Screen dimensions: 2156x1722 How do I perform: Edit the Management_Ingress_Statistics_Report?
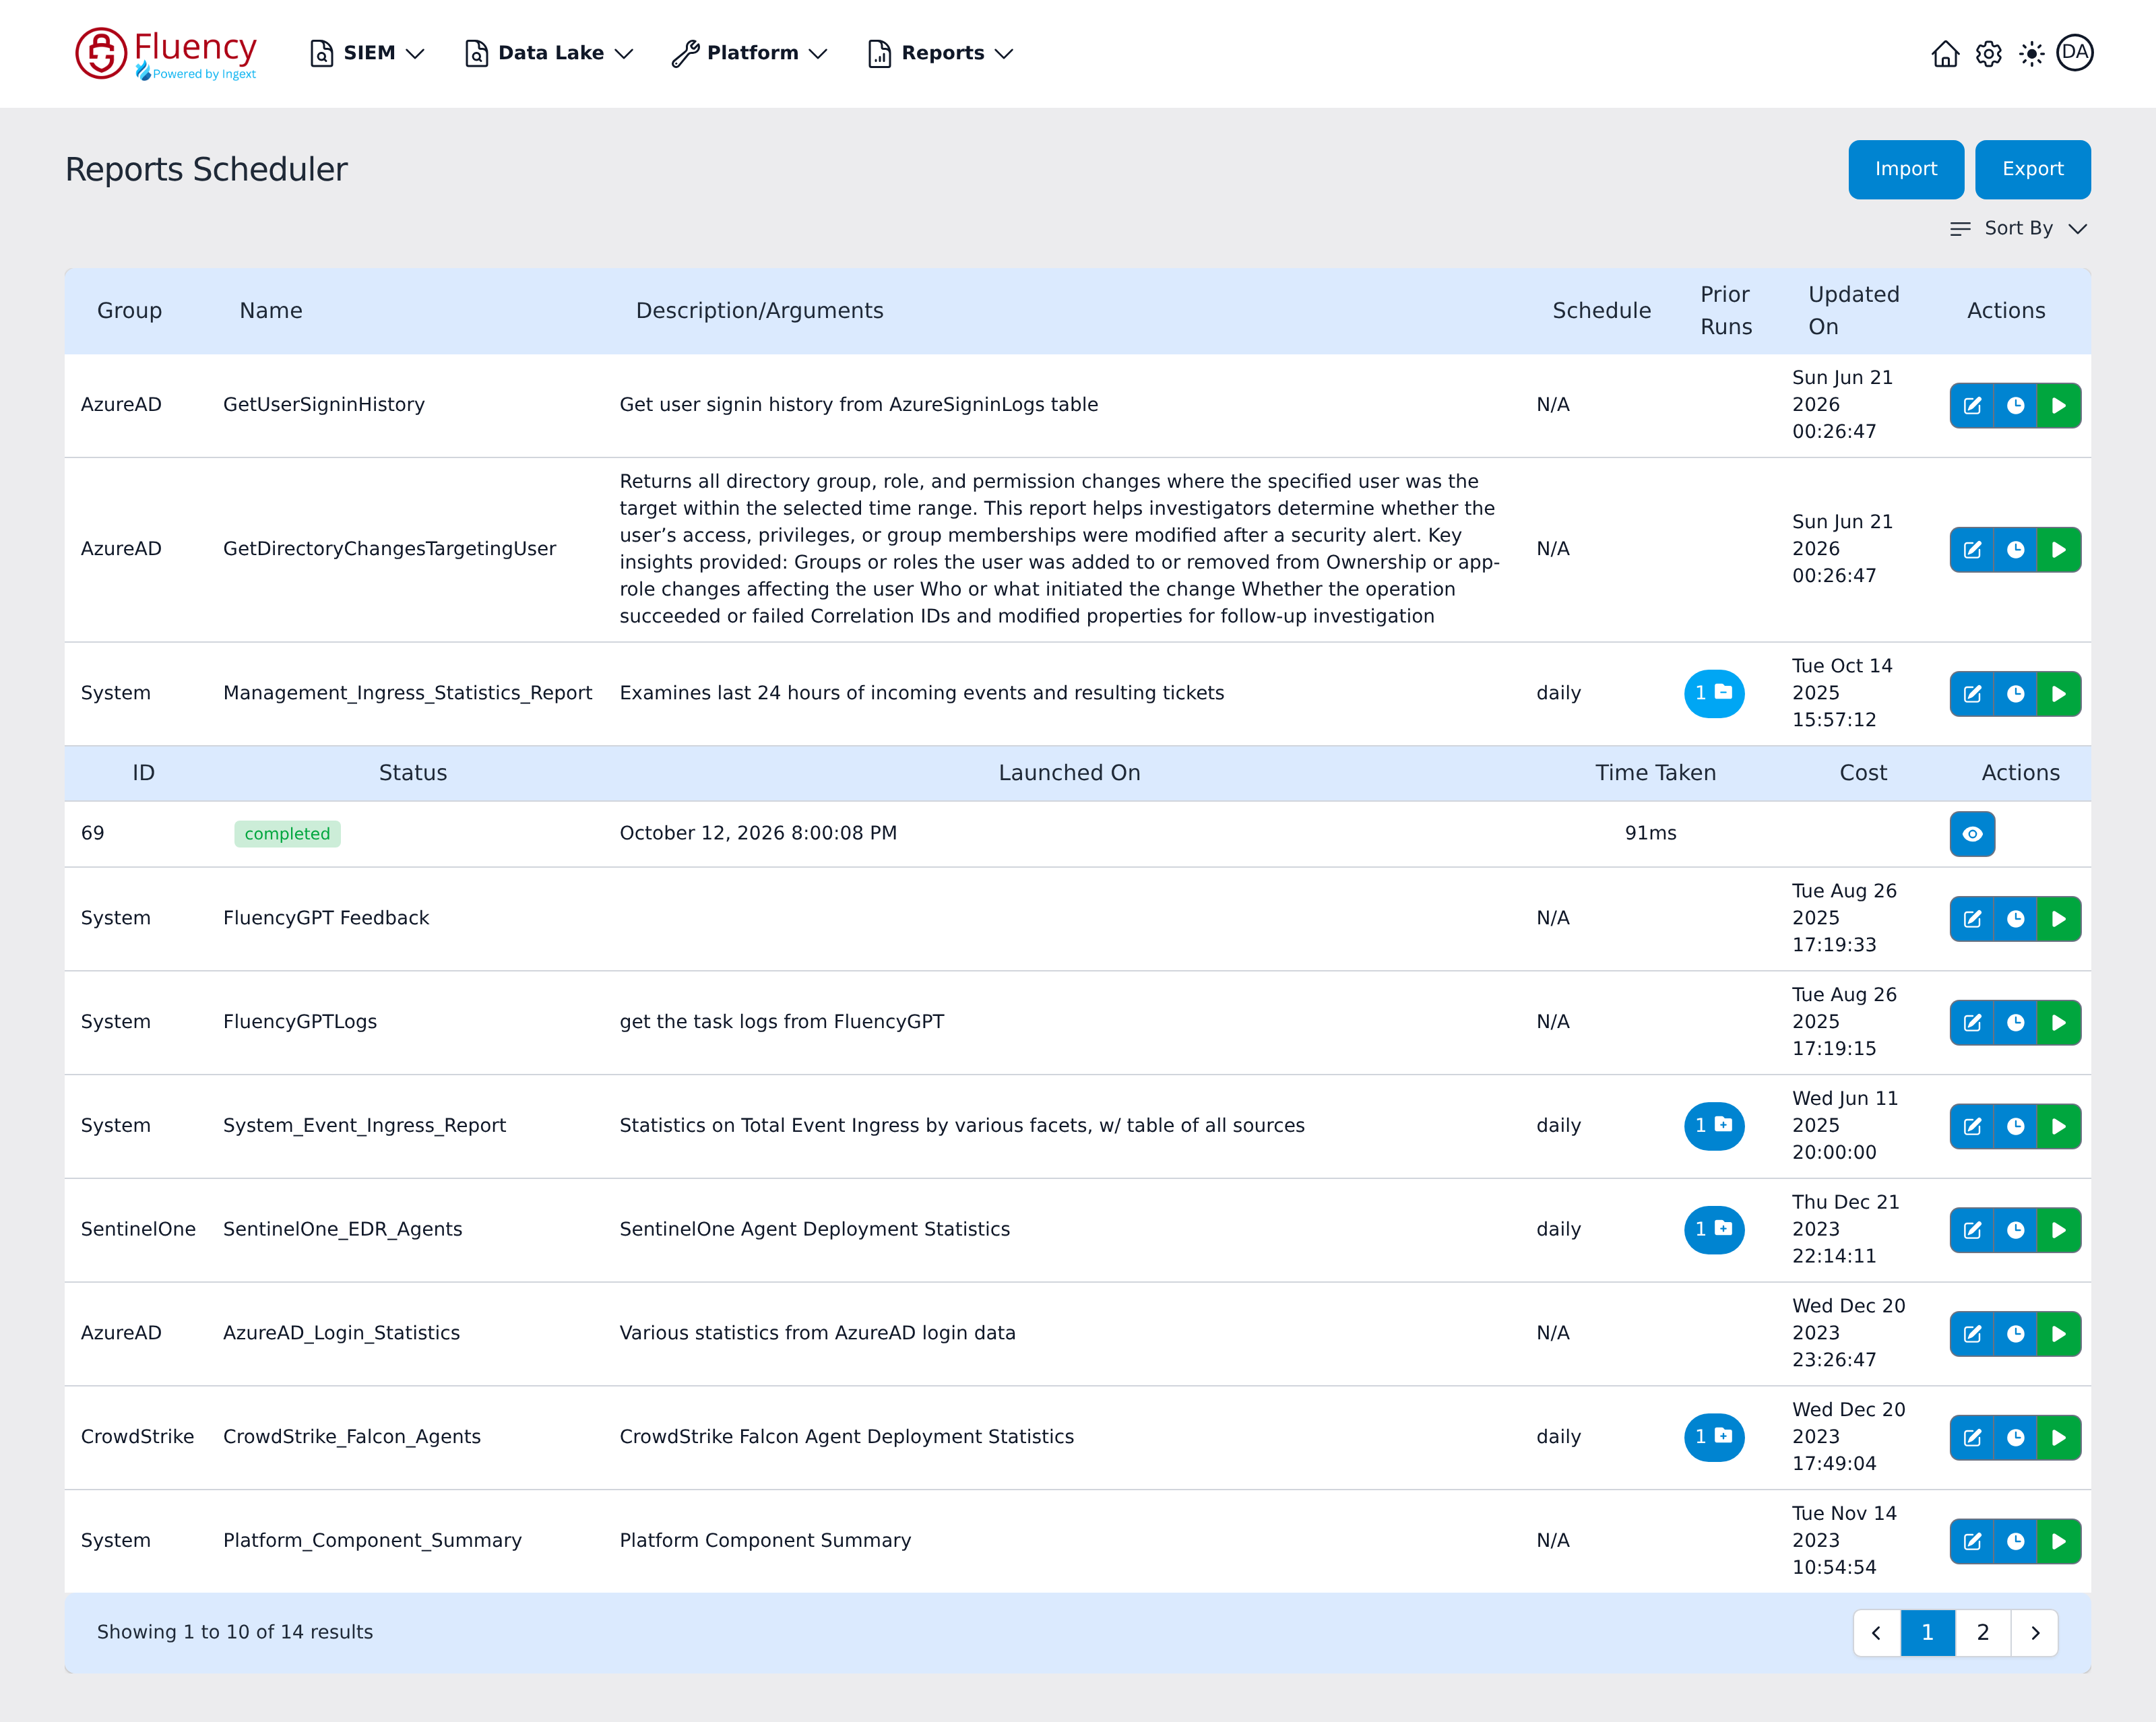[1972, 693]
